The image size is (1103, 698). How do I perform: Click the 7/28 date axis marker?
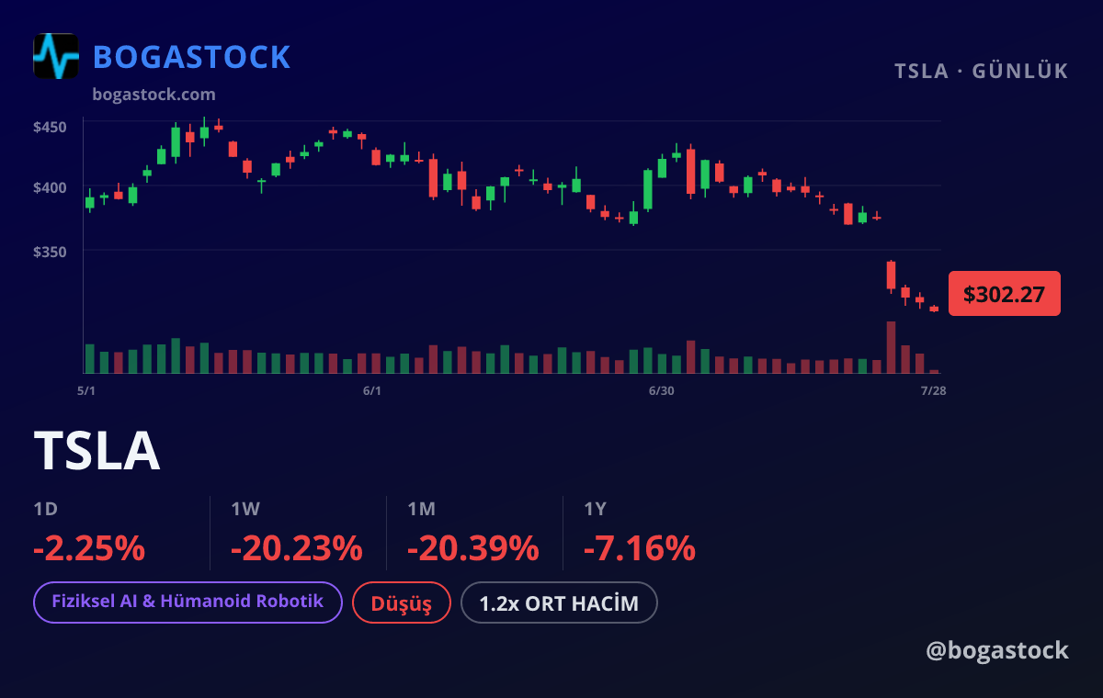(933, 391)
